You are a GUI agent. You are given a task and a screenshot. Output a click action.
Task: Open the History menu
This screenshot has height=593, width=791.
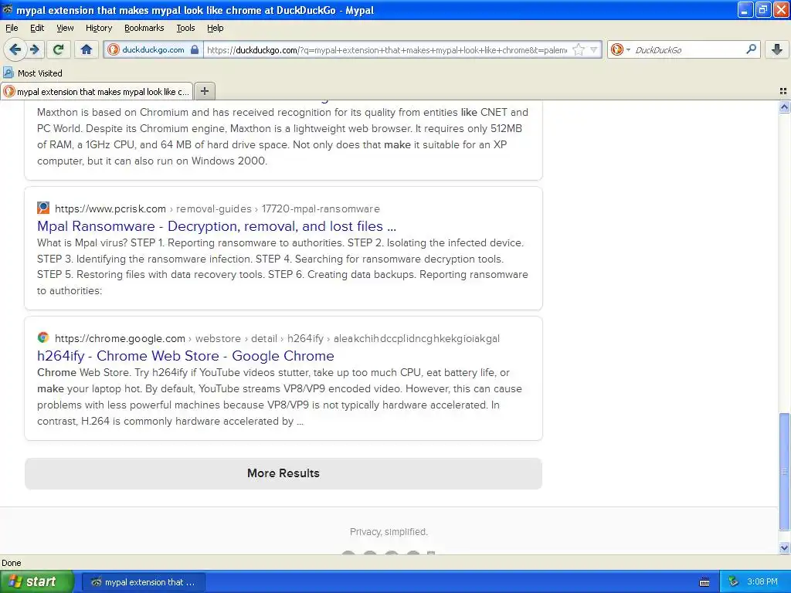click(98, 28)
